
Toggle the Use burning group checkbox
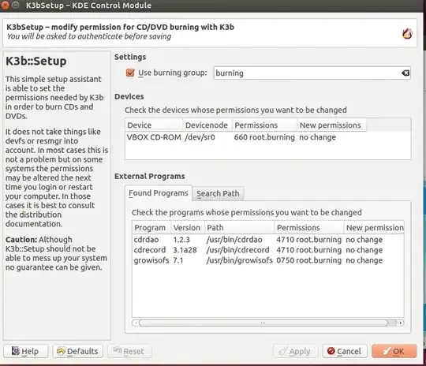click(x=130, y=73)
